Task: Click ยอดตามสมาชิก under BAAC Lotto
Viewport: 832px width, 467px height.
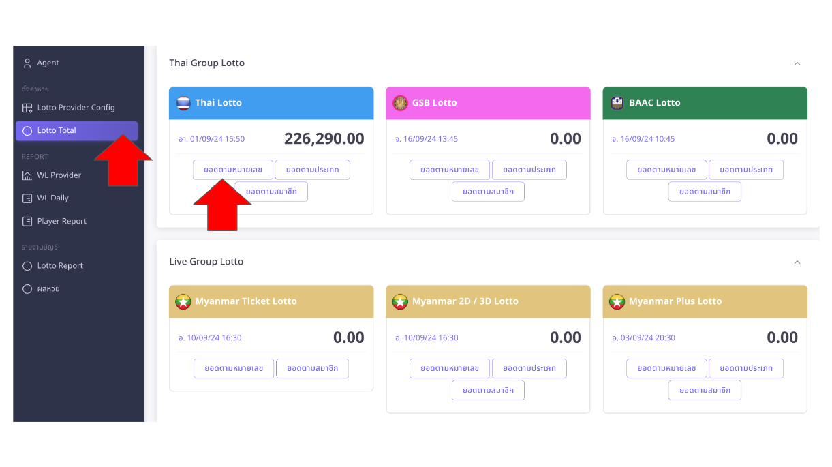Action: pyautogui.click(x=705, y=192)
